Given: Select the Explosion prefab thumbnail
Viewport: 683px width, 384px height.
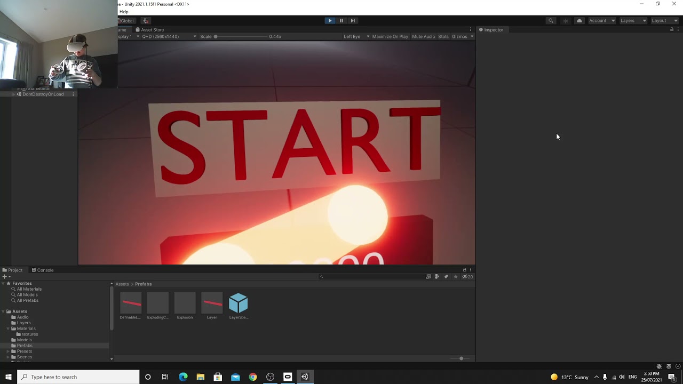Looking at the screenshot, I should [x=185, y=303].
